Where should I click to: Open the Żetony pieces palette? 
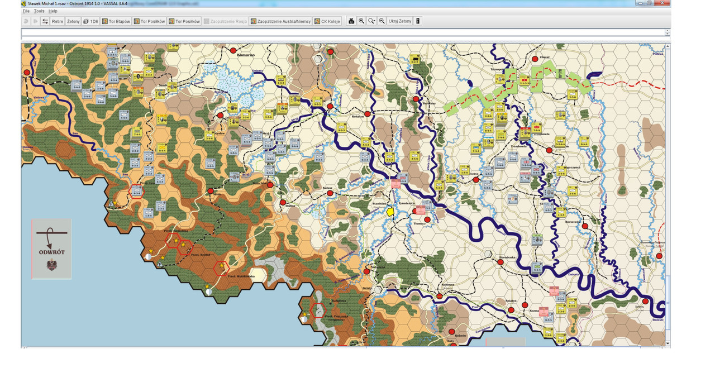click(x=73, y=21)
